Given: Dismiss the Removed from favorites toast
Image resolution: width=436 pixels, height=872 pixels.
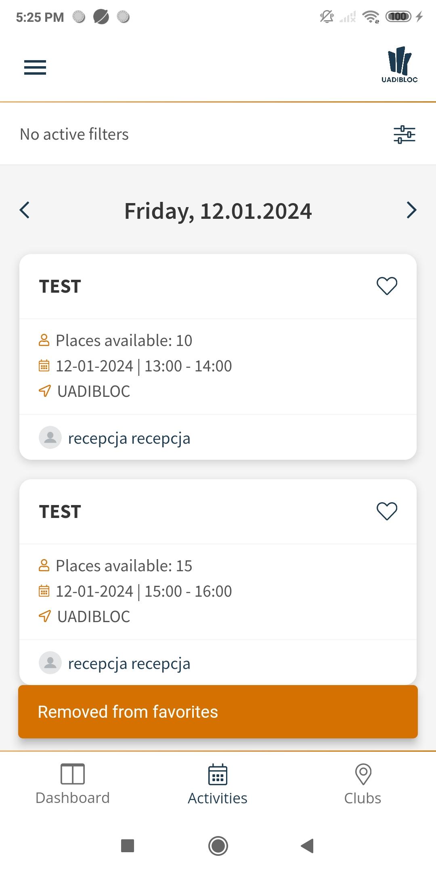Looking at the screenshot, I should tap(218, 712).
